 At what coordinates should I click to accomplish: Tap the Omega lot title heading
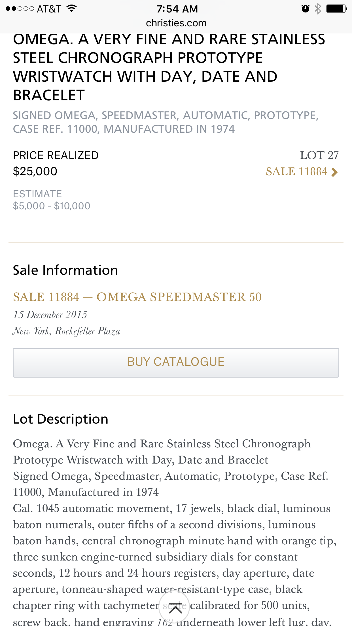tap(169, 67)
